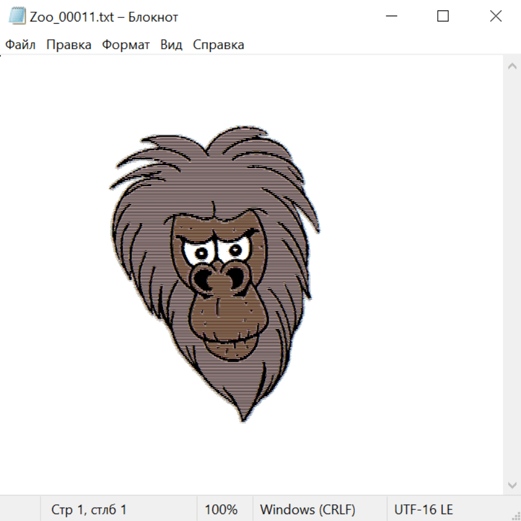Click the 100% zoom level indicator
521x521 pixels.
click(x=221, y=509)
